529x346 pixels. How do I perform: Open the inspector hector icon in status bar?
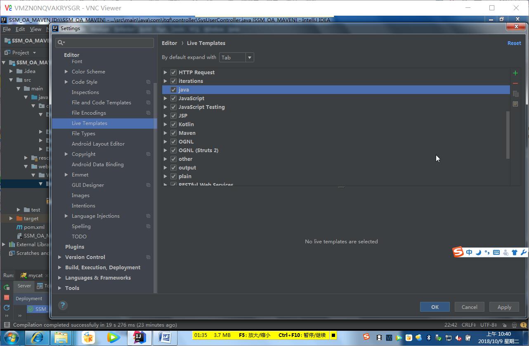514,325
